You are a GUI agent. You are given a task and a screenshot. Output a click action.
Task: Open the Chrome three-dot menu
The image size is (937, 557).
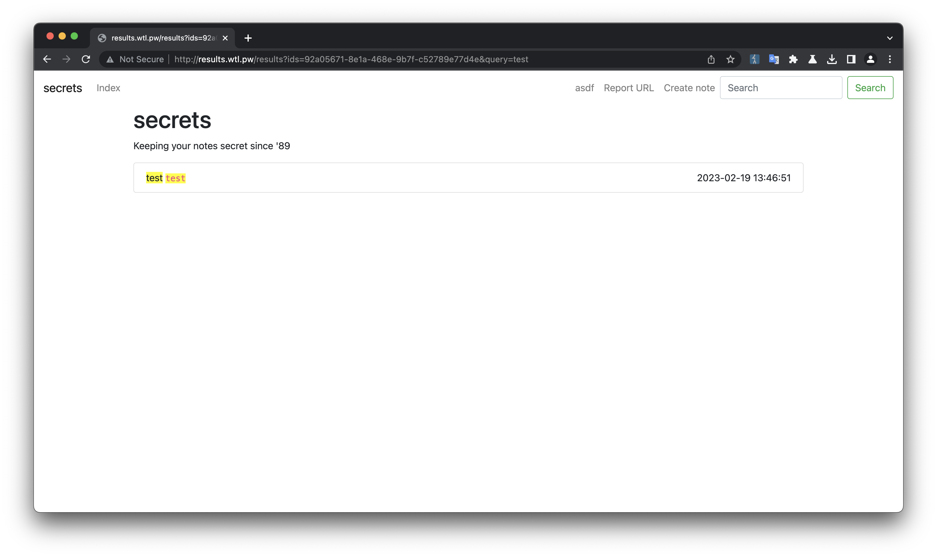(889, 59)
